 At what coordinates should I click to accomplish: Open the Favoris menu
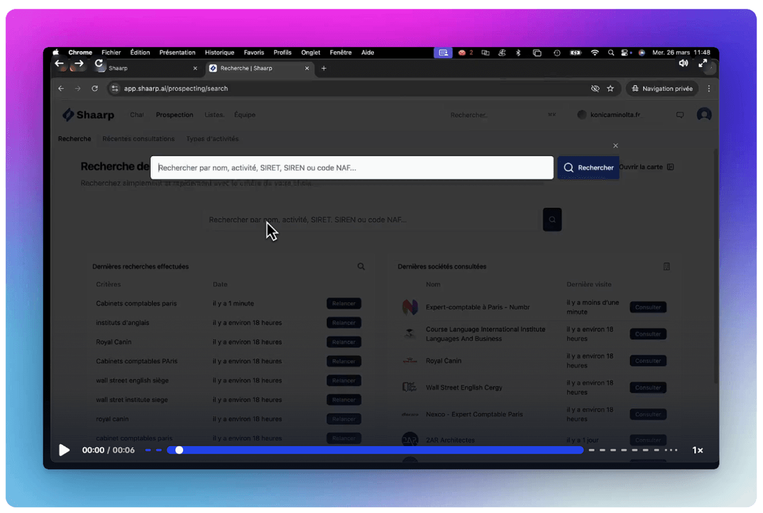click(x=254, y=52)
